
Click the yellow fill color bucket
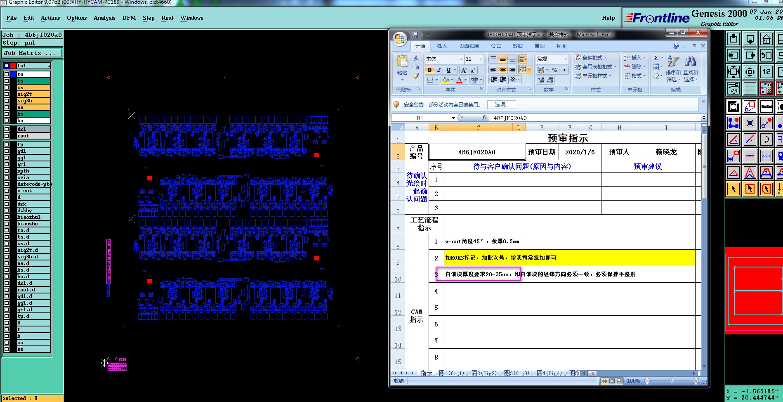tap(445, 80)
